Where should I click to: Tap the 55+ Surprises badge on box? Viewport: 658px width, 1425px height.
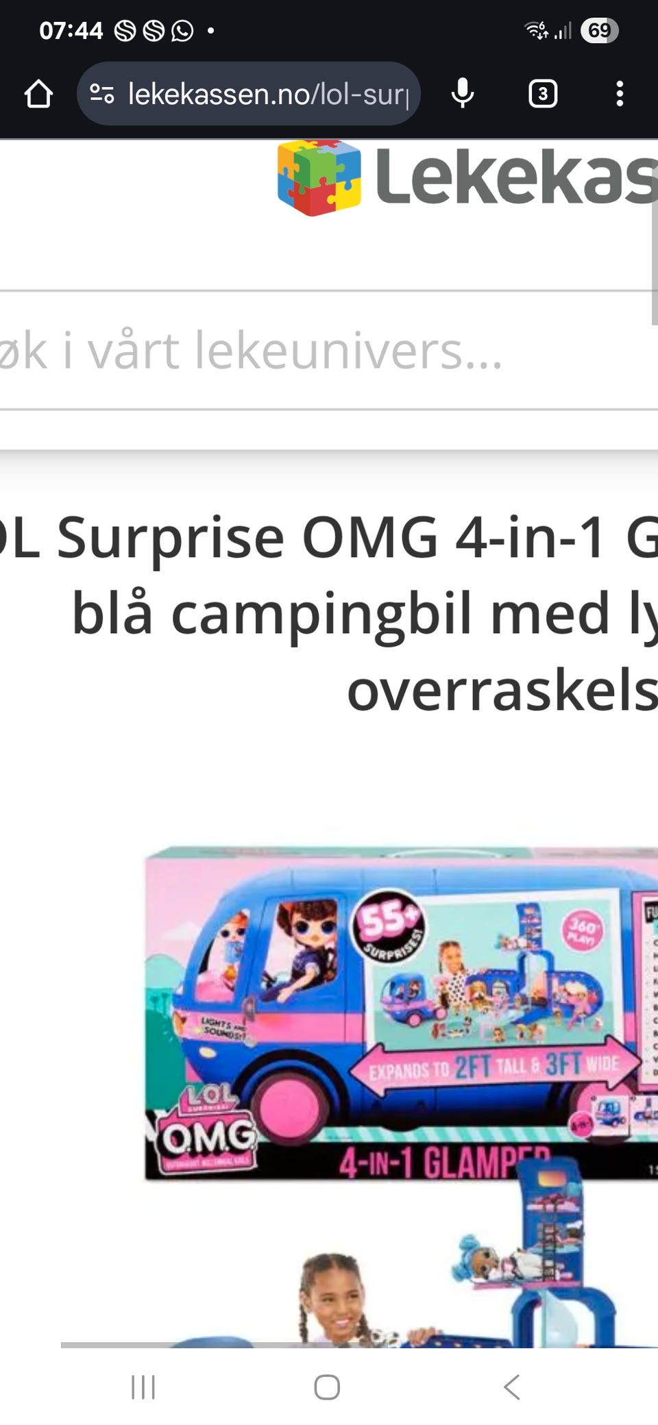[389, 926]
